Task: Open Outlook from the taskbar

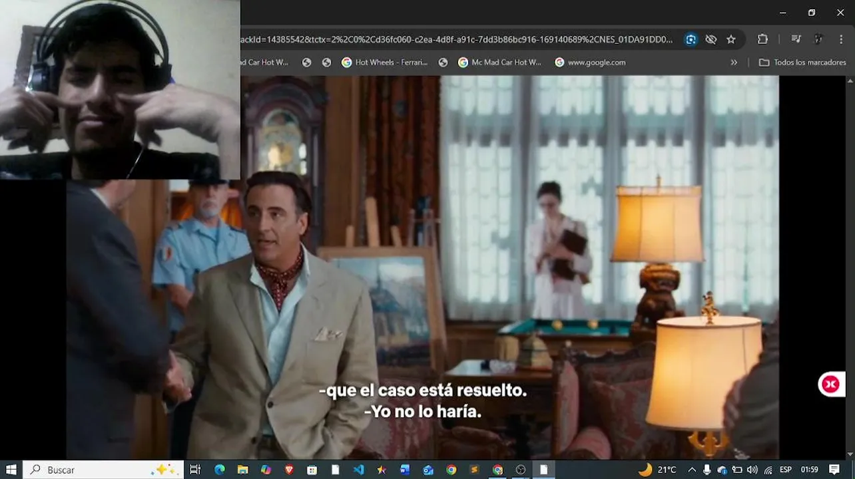Action: [x=428, y=470]
